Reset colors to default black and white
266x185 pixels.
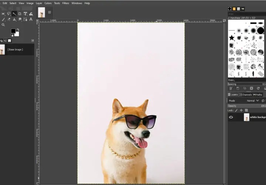pyautogui.click(x=12, y=35)
